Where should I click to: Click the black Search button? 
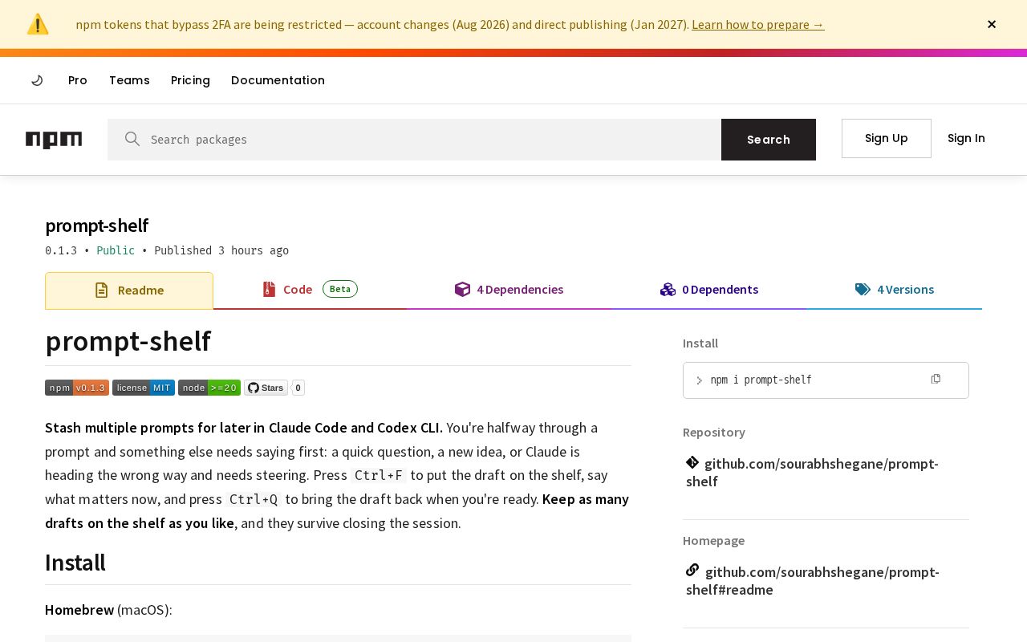click(x=769, y=140)
